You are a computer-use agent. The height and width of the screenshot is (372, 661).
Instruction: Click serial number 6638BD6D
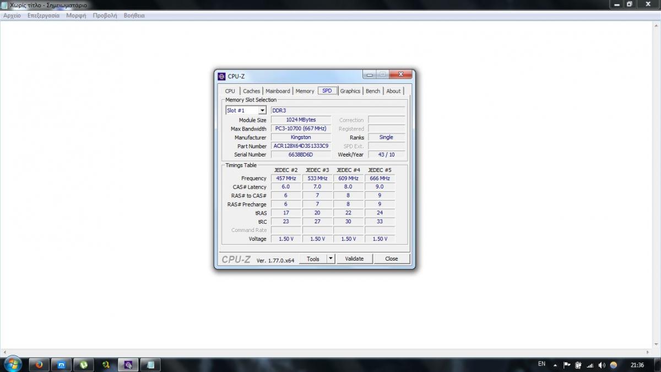(x=301, y=155)
